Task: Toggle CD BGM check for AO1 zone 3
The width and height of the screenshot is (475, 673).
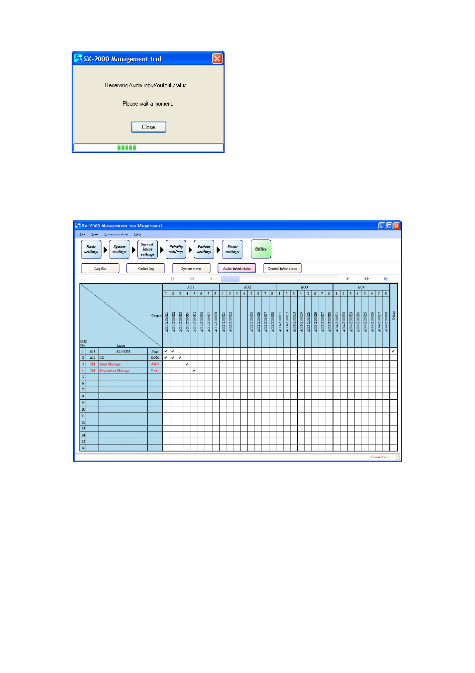Action: [180, 357]
